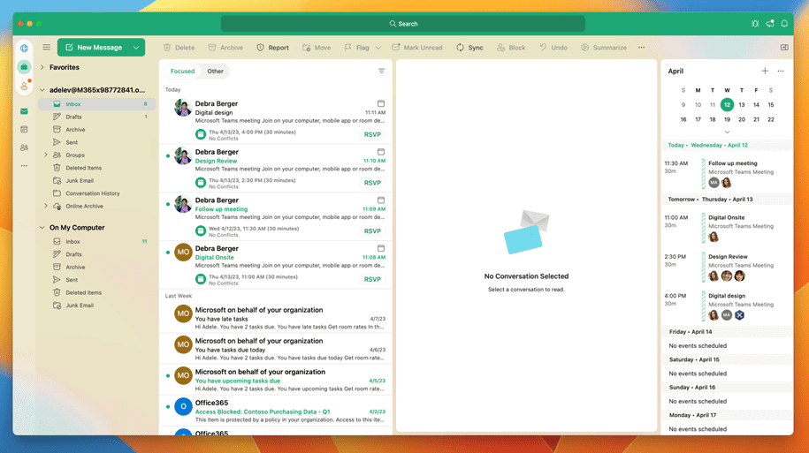This screenshot has height=453, width=809.
Task: Toggle the task pane icon at toolbar right
Action: pos(784,48)
